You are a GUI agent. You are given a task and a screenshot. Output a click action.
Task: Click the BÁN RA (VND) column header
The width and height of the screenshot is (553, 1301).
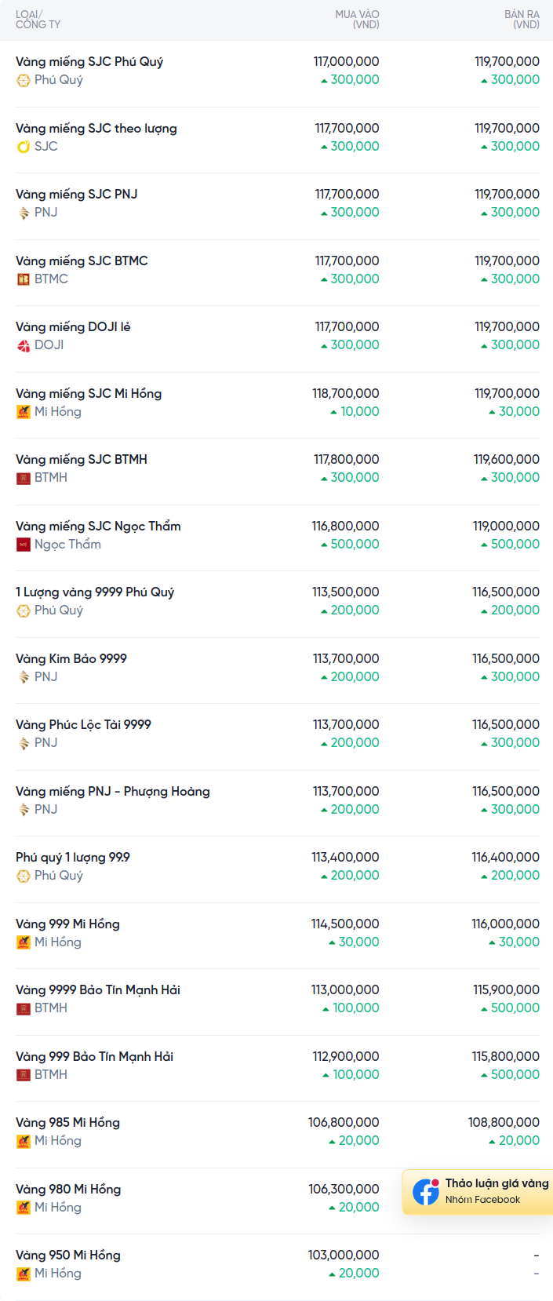(522, 20)
